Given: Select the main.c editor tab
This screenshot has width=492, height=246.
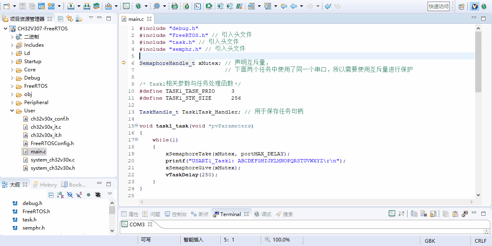Looking at the screenshot, I should click(x=136, y=19).
